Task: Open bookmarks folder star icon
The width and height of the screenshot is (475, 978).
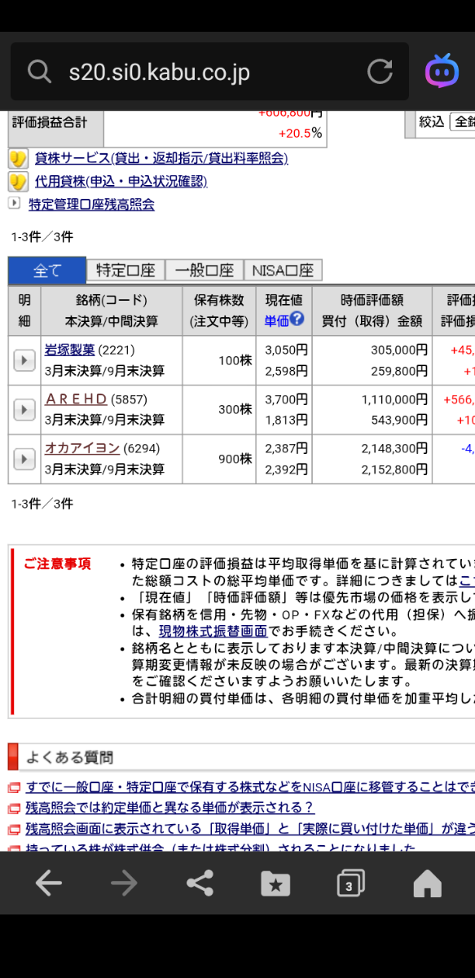Action: 275,883
